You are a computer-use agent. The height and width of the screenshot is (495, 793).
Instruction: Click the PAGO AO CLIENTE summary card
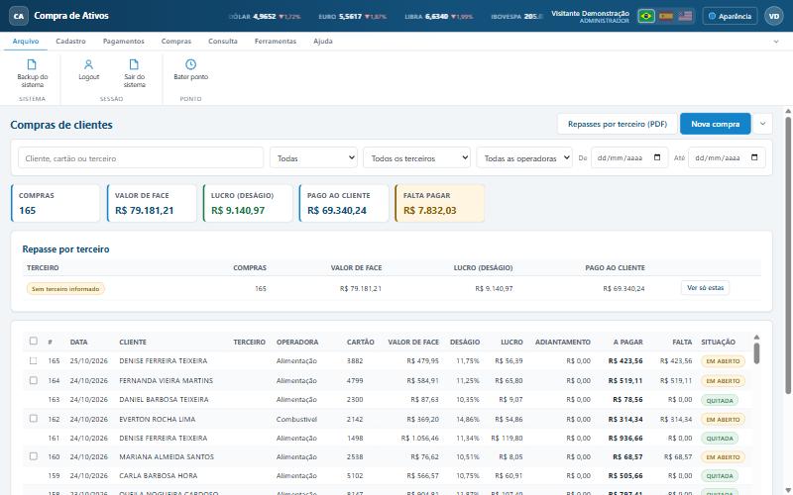[x=344, y=203]
